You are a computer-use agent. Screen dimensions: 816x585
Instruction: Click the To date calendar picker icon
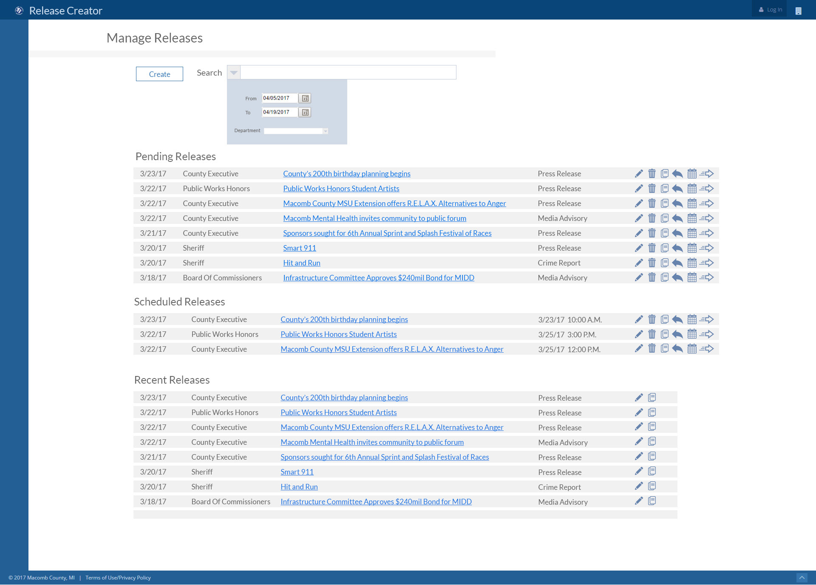click(x=305, y=112)
